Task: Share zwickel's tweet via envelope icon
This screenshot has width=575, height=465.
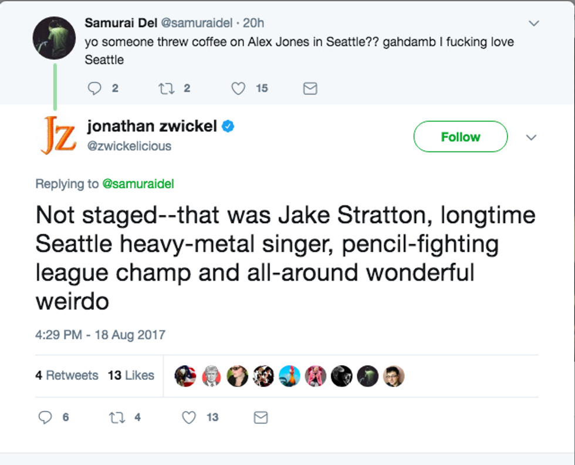Action: point(261,417)
